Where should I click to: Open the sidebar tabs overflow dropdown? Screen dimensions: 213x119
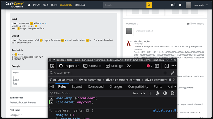pyautogui.click(x=175, y=87)
